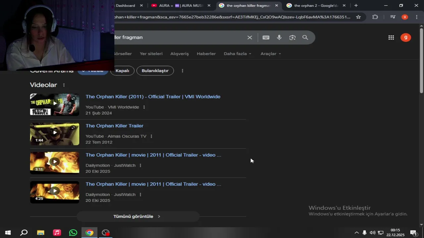Viewport: 424px width, 238px height.
Task: Open The Orphan Killer (2011) Official Trailer link
Action: click(x=153, y=97)
